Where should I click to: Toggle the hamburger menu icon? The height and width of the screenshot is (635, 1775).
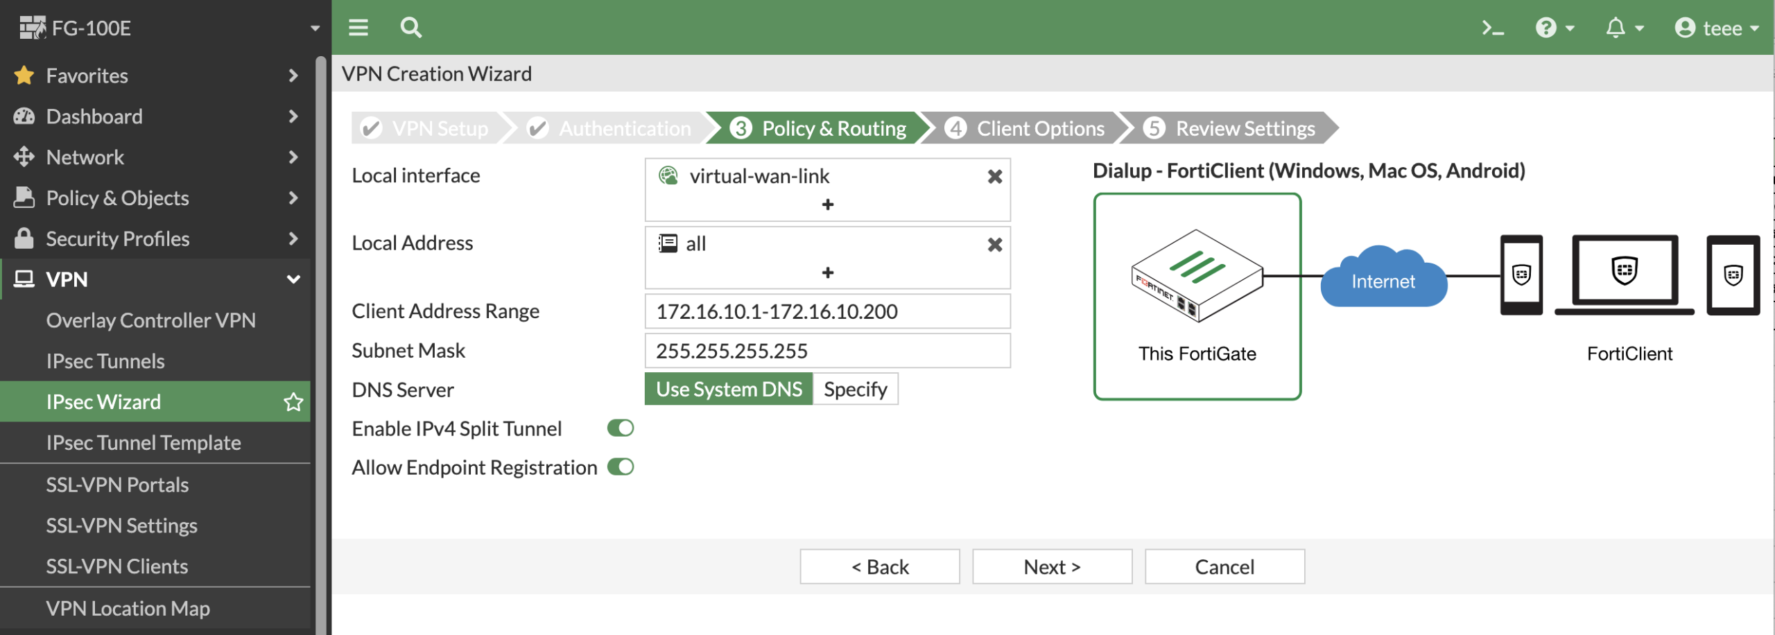click(x=358, y=28)
